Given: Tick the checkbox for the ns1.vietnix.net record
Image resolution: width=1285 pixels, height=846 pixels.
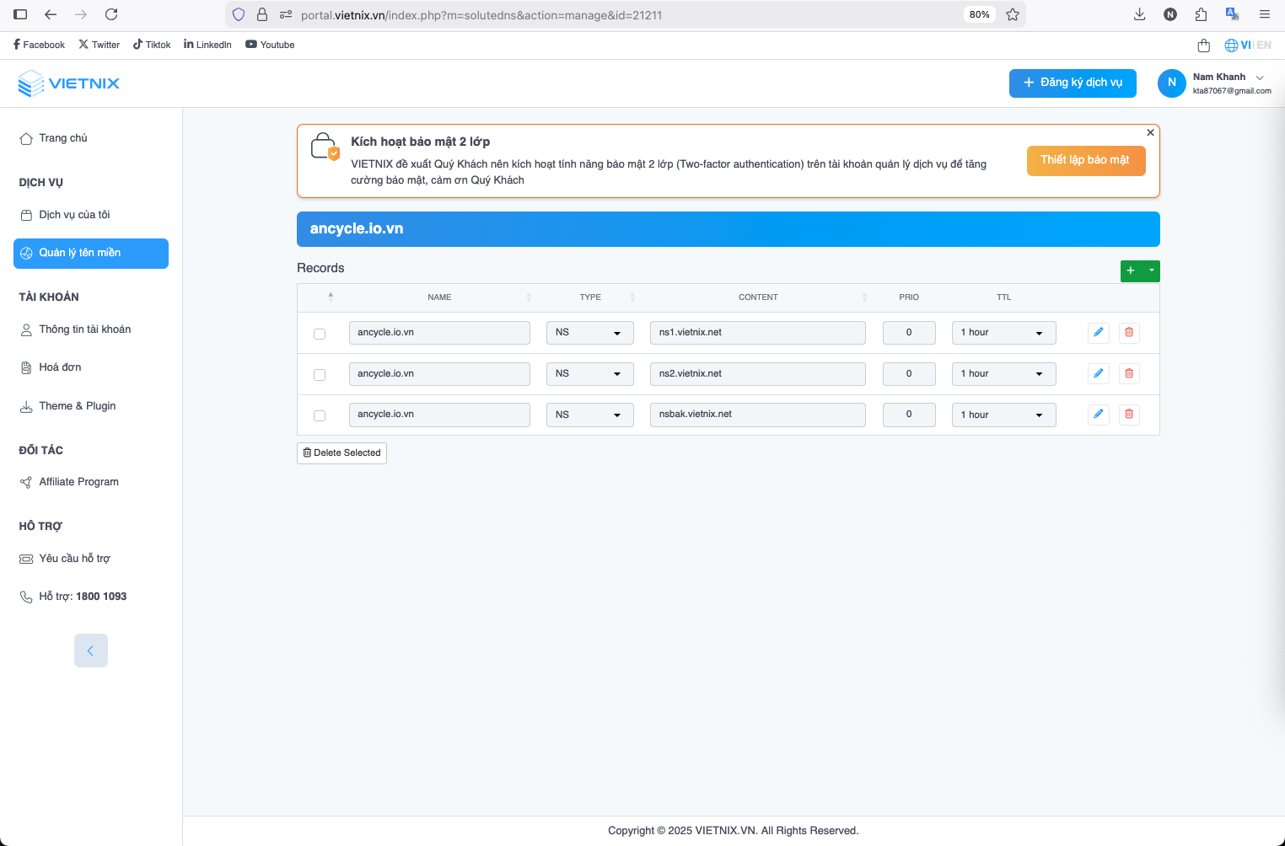Looking at the screenshot, I should 320,334.
